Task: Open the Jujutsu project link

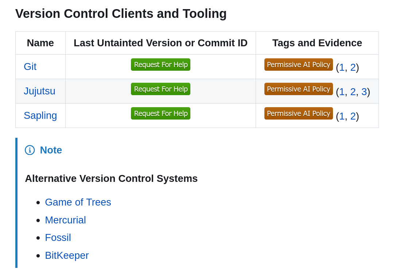Action: (40, 91)
